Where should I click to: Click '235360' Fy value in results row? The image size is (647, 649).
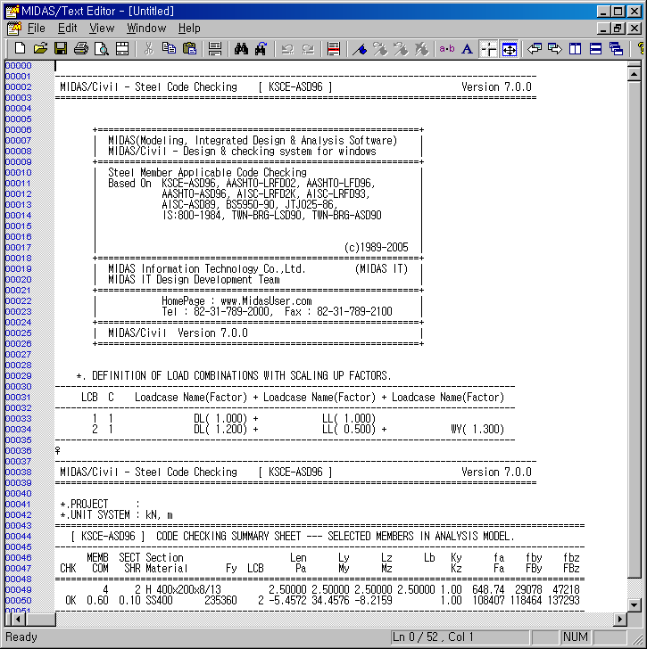point(220,600)
